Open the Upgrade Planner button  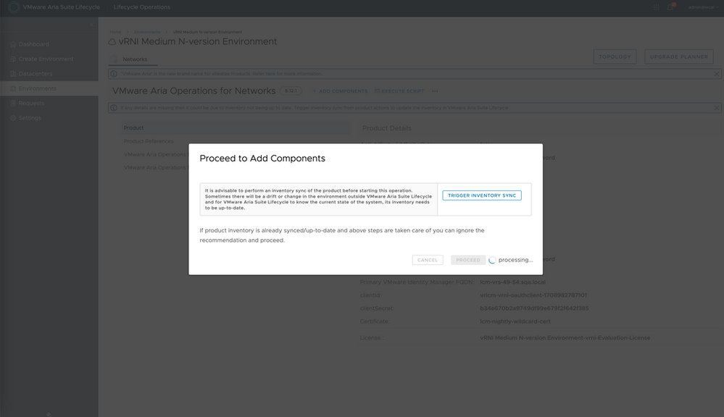679,56
